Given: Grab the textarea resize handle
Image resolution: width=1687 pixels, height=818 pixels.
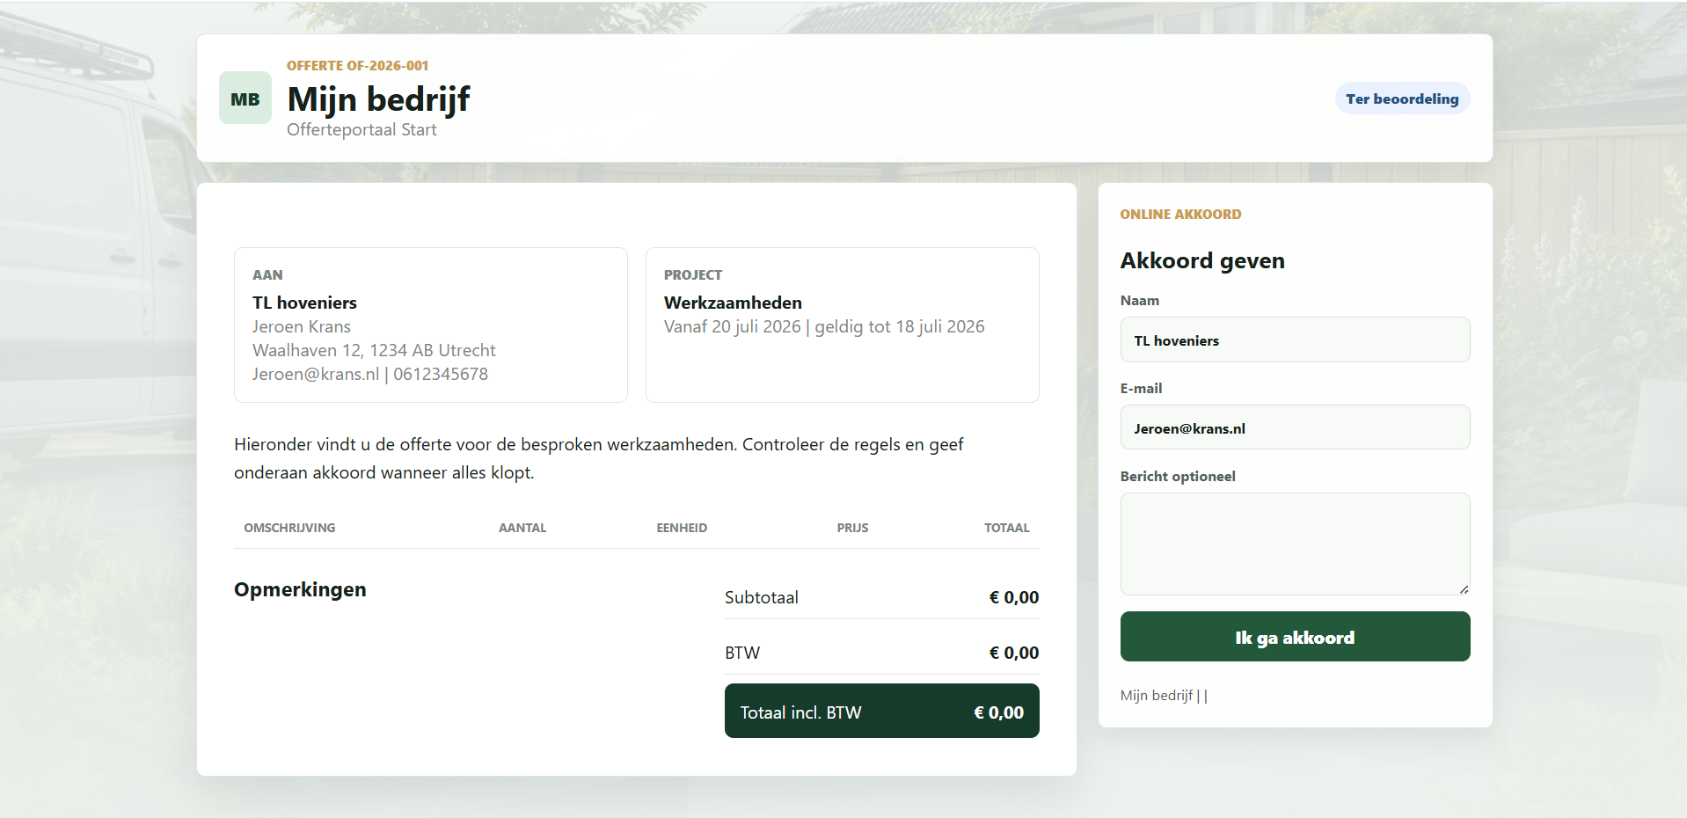Looking at the screenshot, I should tap(1464, 589).
